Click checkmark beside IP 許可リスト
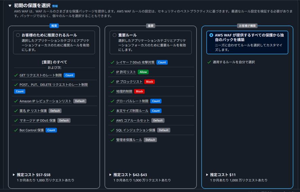Image resolution: width=300 pixels, height=192 pixels. click(113, 72)
